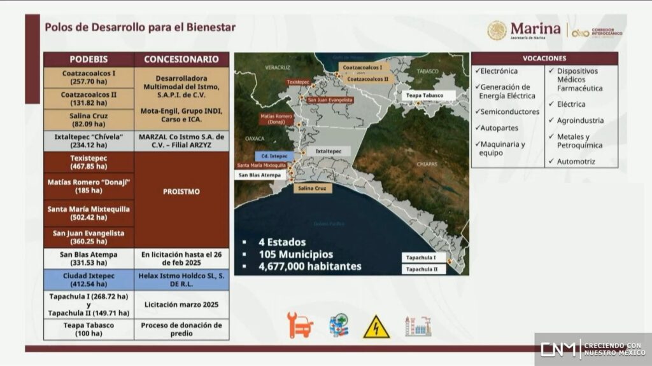This screenshot has height=366, width=652.
Task: Click the 'MARZAL Co Istmo S.A. de C.V.' cell
Action: 181,141
